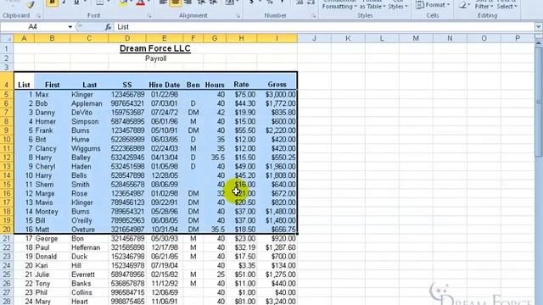This screenshot has width=543, height=305.
Task: Select first name Donald cell
Action: click(x=52, y=257)
